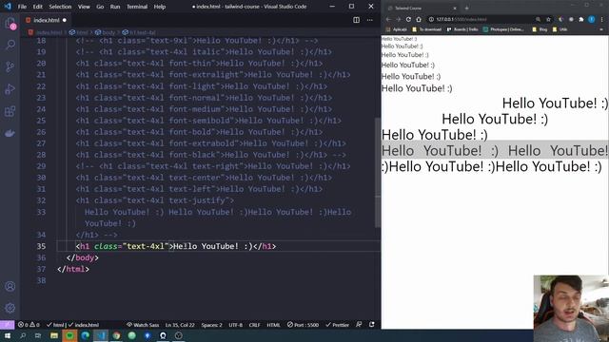
Task: Click the editor vertical scrollbar thumb
Action: pyautogui.click(x=377, y=173)
